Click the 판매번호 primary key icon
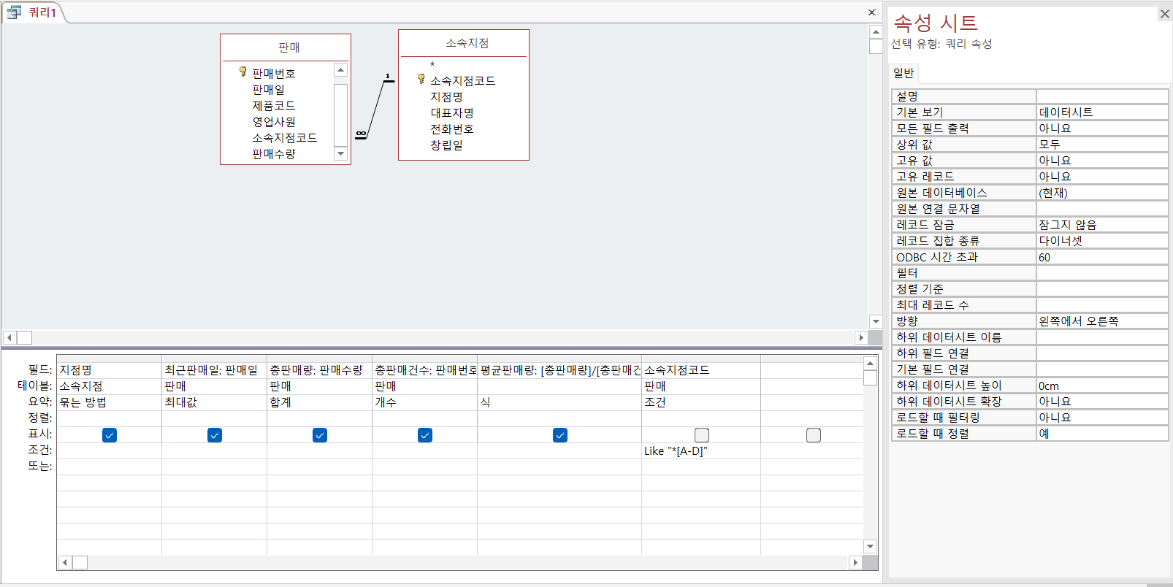Screen dimensions: 1173x587 click(242, 72)
